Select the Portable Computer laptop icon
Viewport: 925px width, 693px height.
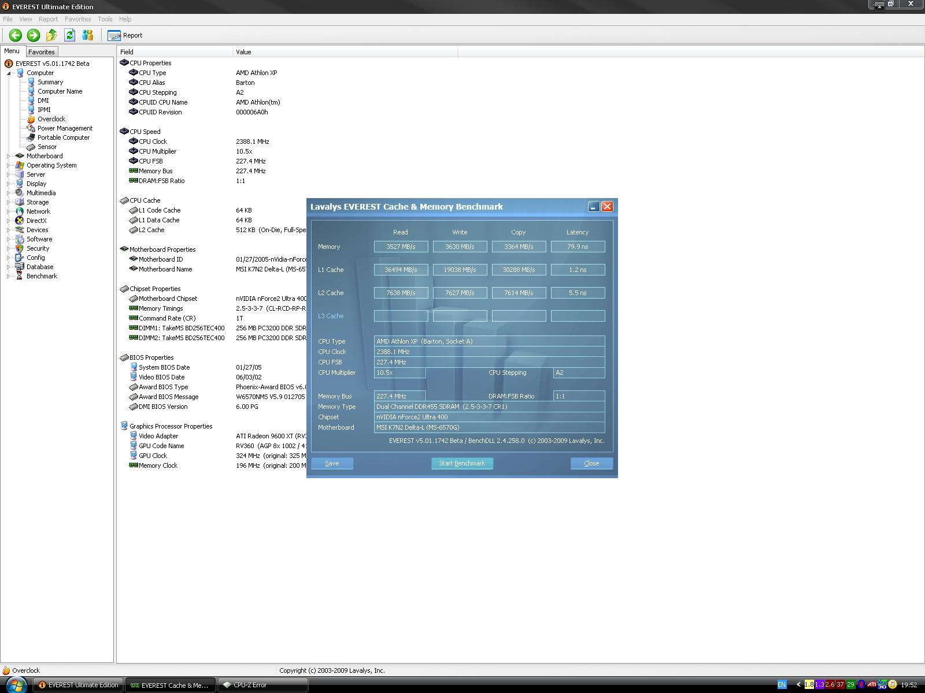31,137
